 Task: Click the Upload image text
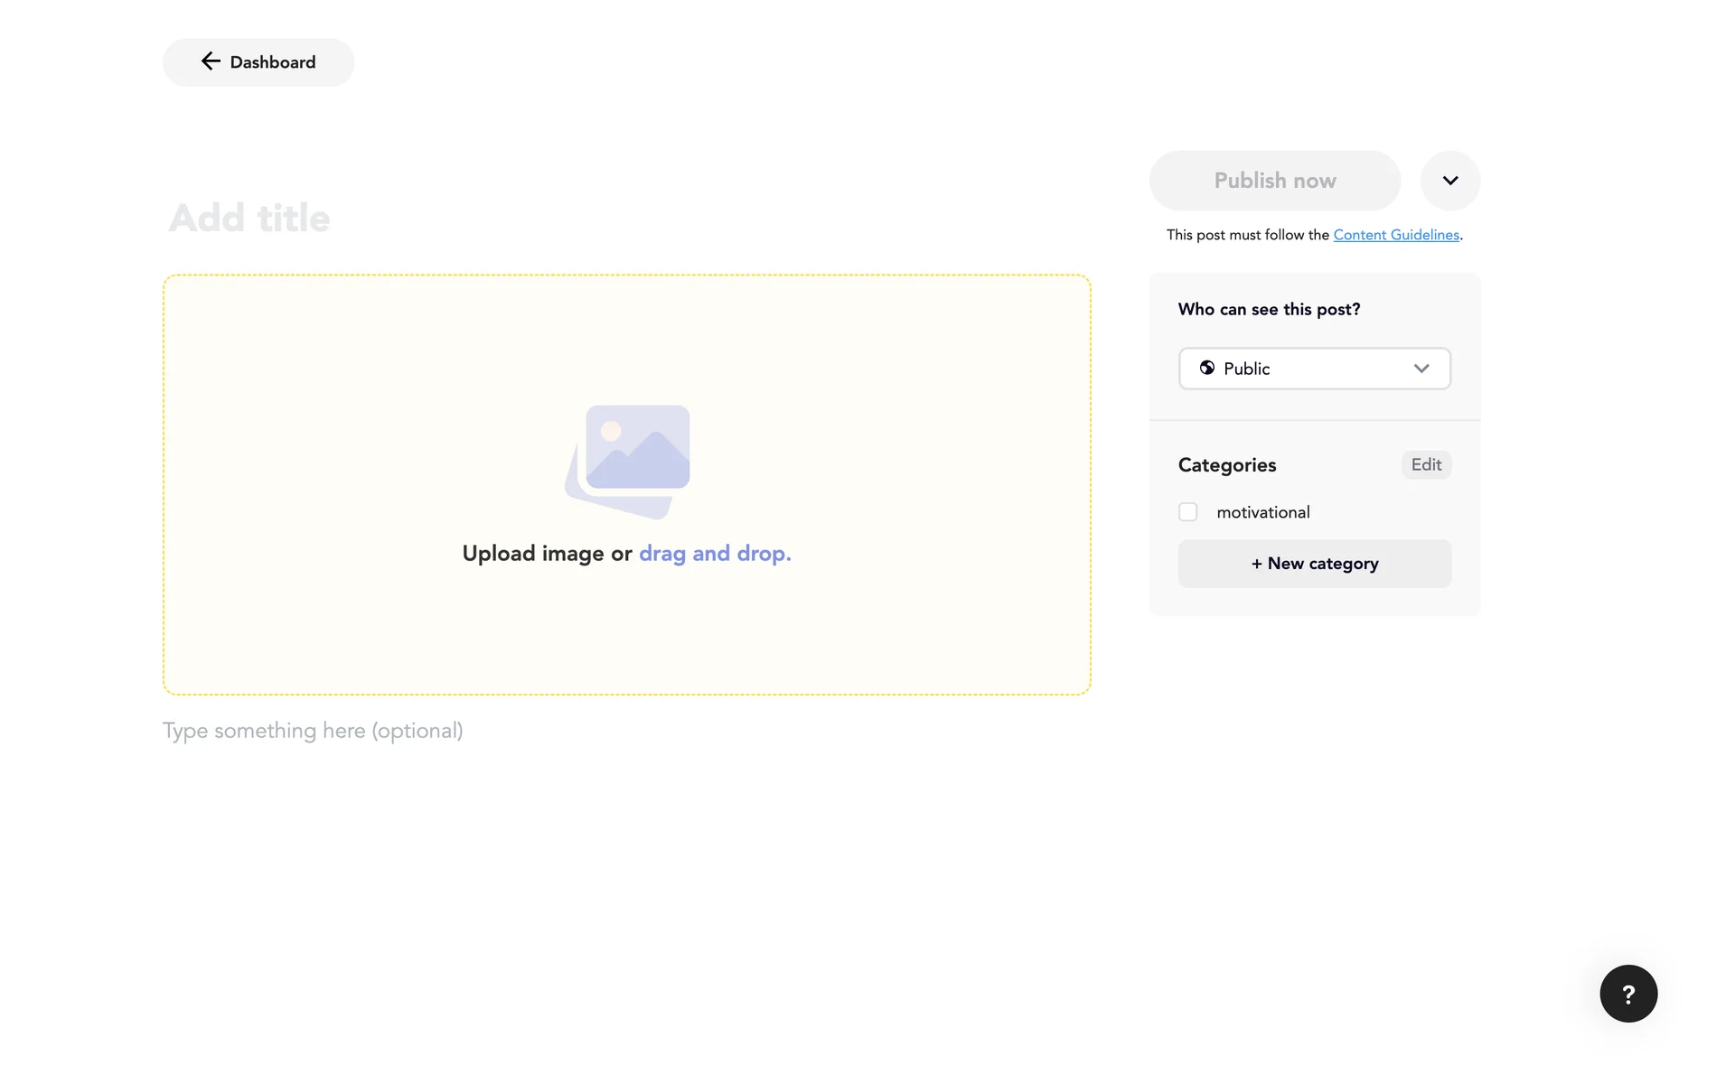pyautogui.click(x=533, y=554)
